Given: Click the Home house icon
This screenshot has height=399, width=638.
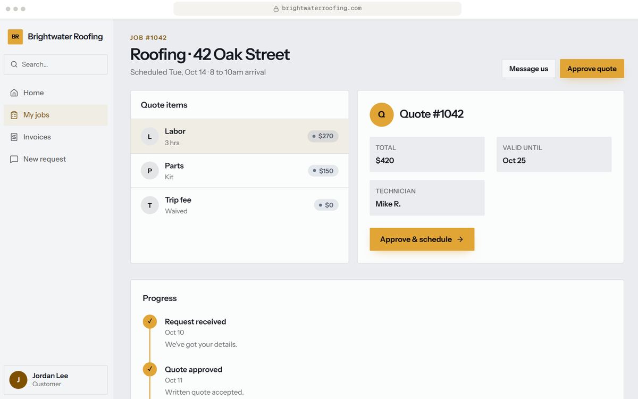Looking at the screenshot, I should [x=14, y=93].
